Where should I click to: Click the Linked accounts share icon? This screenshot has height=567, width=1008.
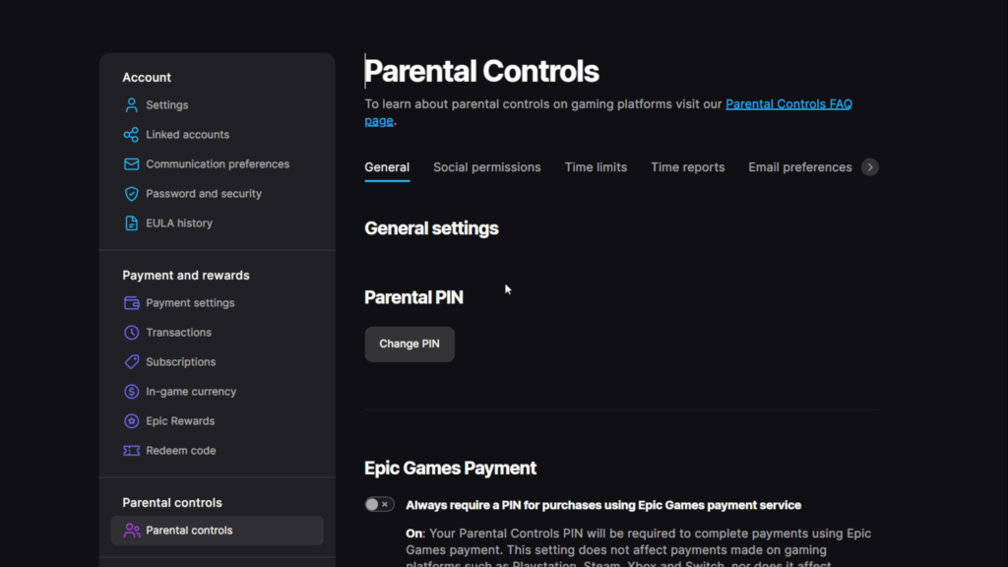131,134
